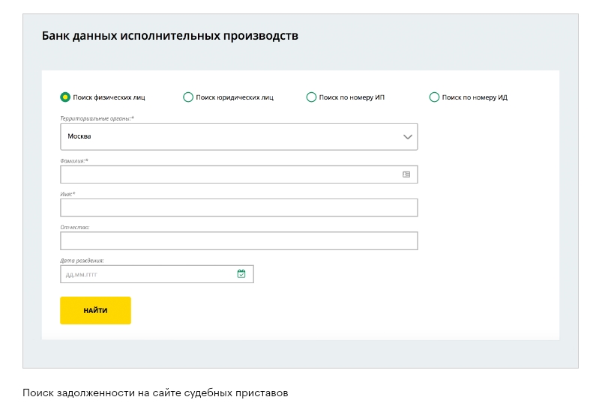The height and width of the screenshot is (406, 599).
Task: Click the 'Фамилия' label above the field
Action: (74, 160)
